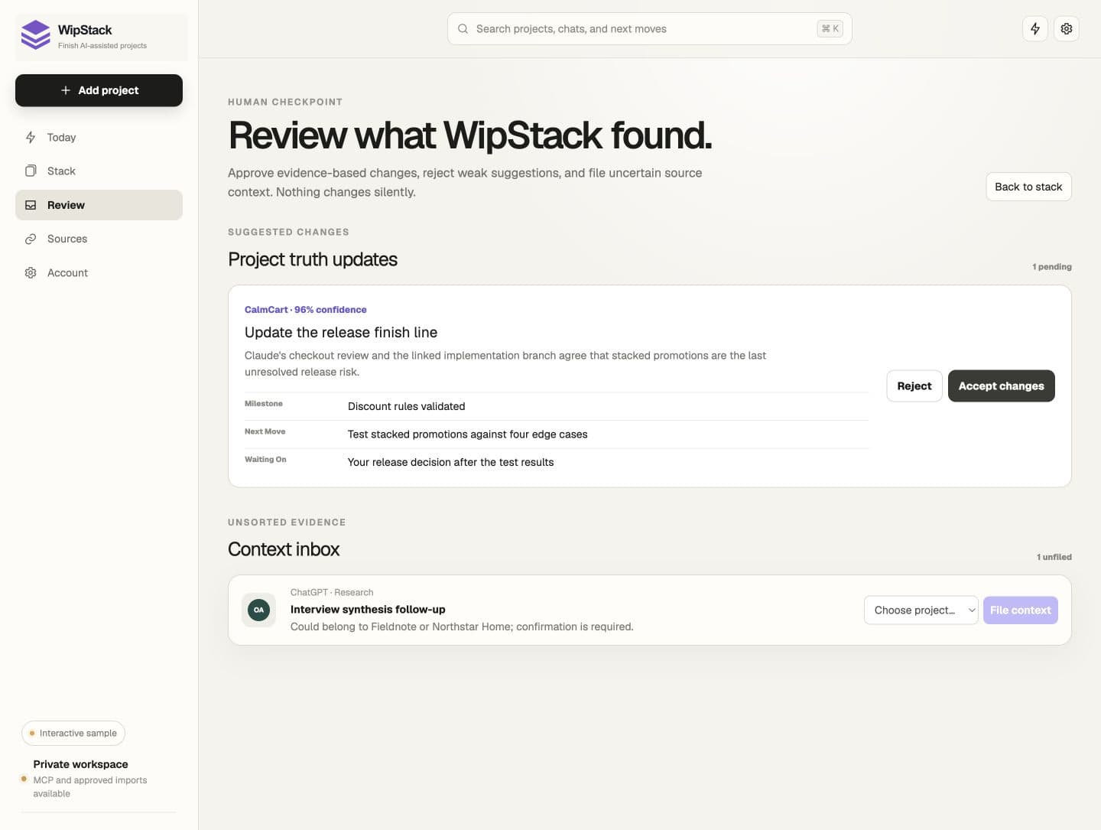Click the 'Private workspace' label
Screen dimensions: 1101x830
[81, 764]
